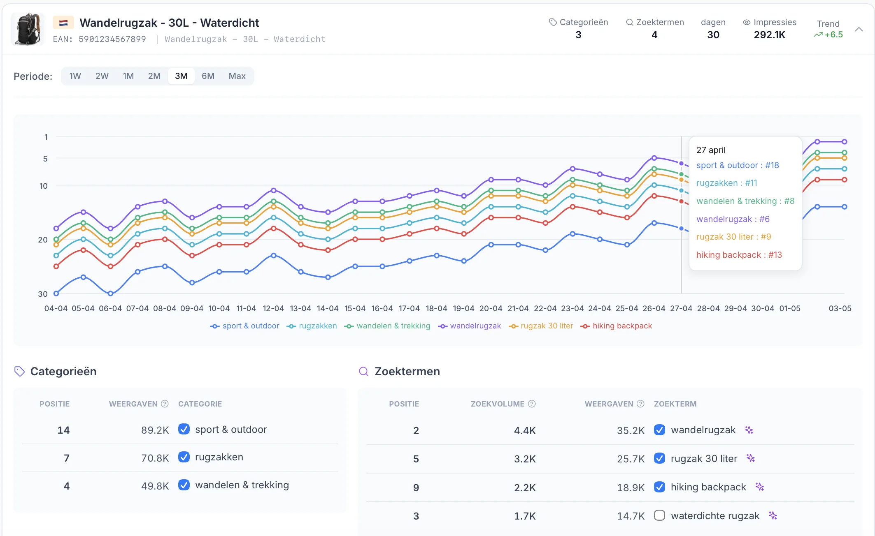Click position 14 in sport & outdoor row
Screen dimensions: 875x536
[63, 430]
